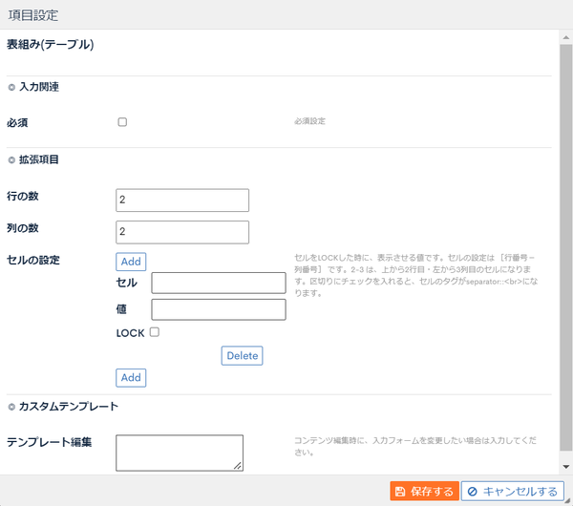Click the テンプレート編集 textarea
The width and height of the screenshot is (573, 506).
[x=180, y=453]
